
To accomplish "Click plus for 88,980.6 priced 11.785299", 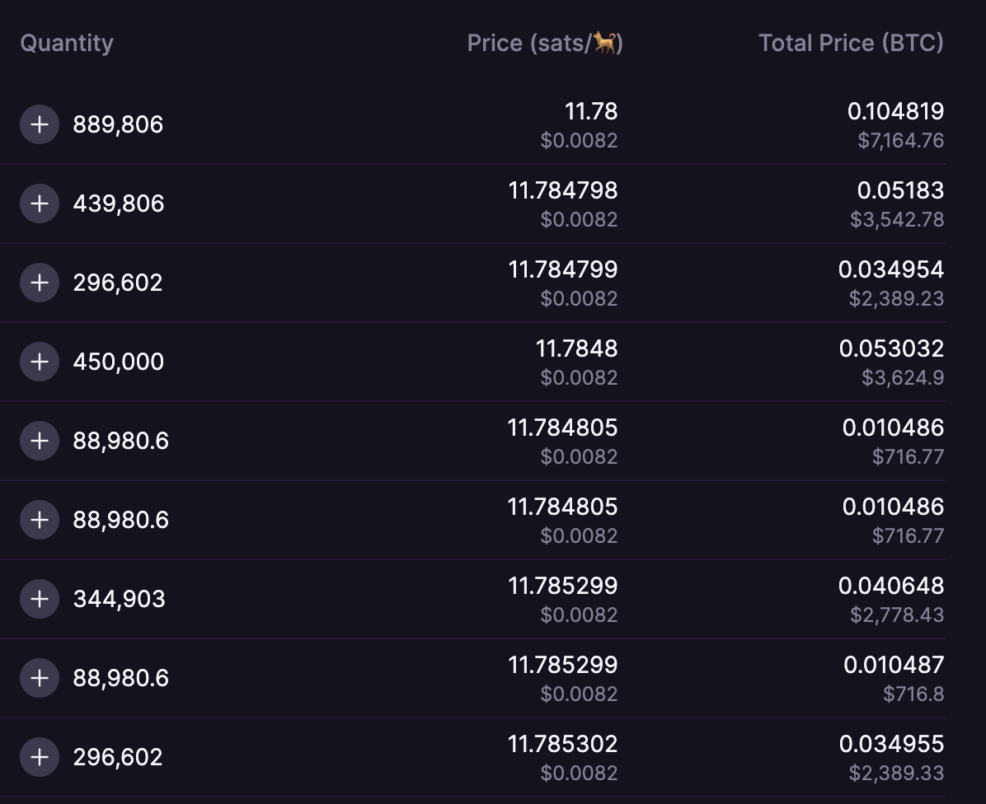I will pyautogui.click(x=40, y=678).
